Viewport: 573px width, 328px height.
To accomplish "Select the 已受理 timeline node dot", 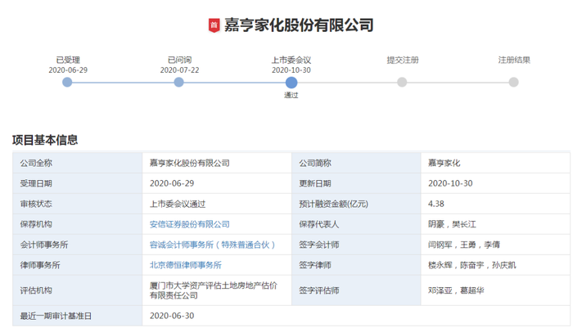I will tap(67, 82).
